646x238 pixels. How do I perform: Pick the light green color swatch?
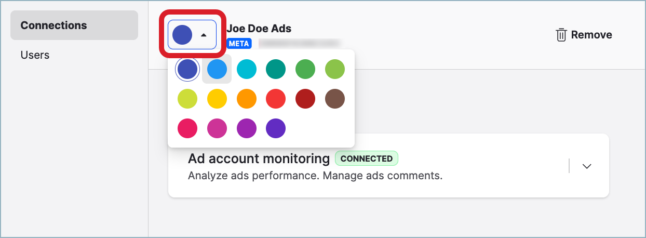pyautogui.click(x=335, y=69)
